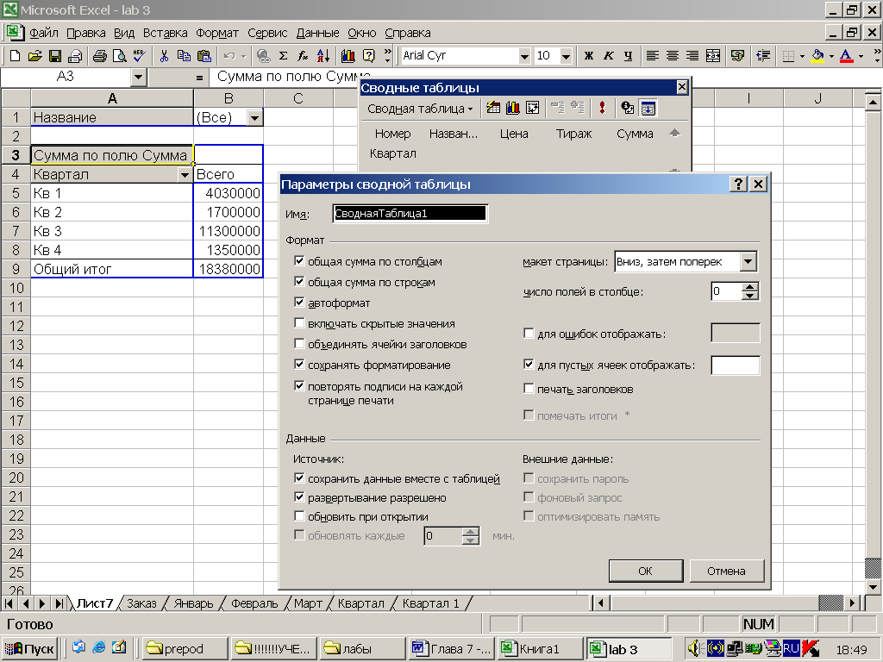
Task: Click the yellow Fill Color bucket
Action: pos(817,56)
